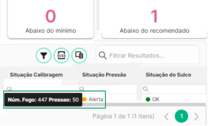Click the Situação do Sulco filter input
This screenshot has width=208, height=126.
point(177,89)
